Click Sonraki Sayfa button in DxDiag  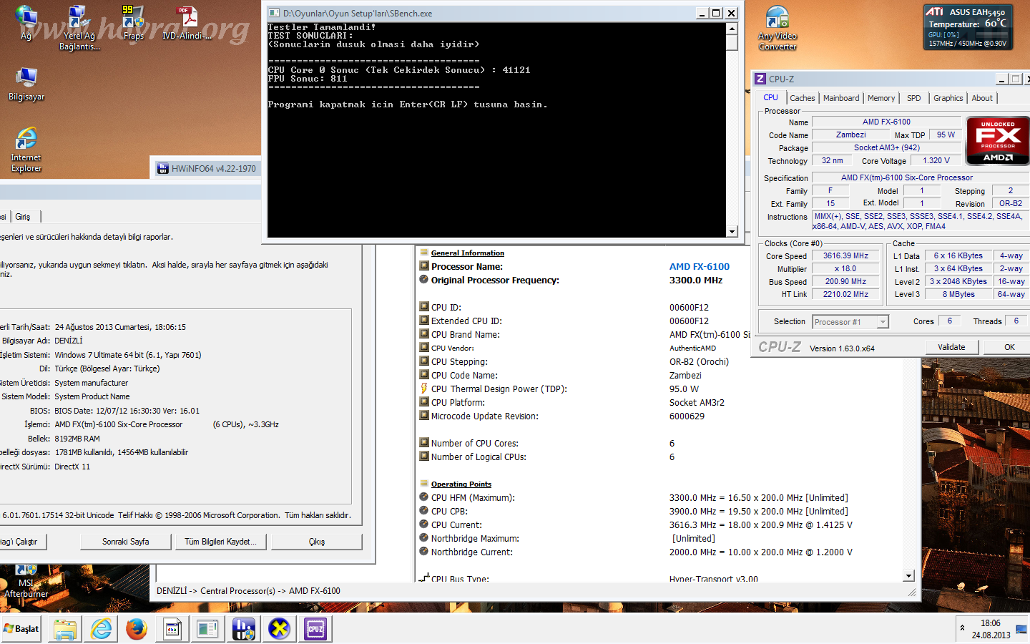[126, 542]
